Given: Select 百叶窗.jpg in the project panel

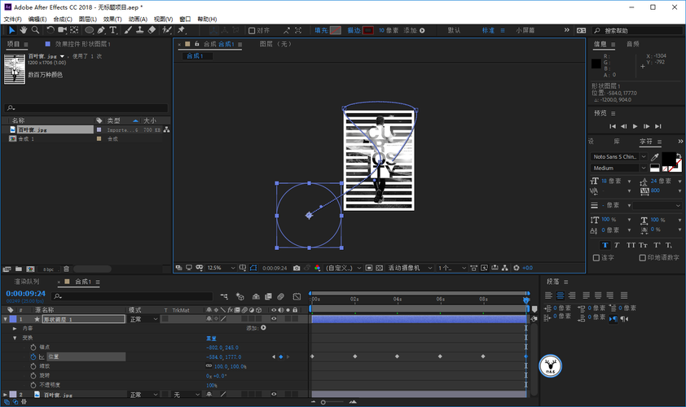Looking at the screenshot, I should pos(51,130).
